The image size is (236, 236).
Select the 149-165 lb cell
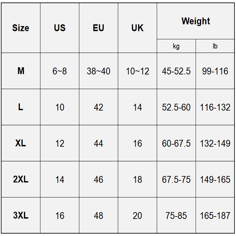click(215, 179)
